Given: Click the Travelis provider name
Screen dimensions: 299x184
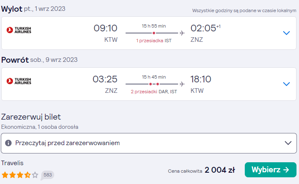Looking at the screenshot, I should click(12, 163).
